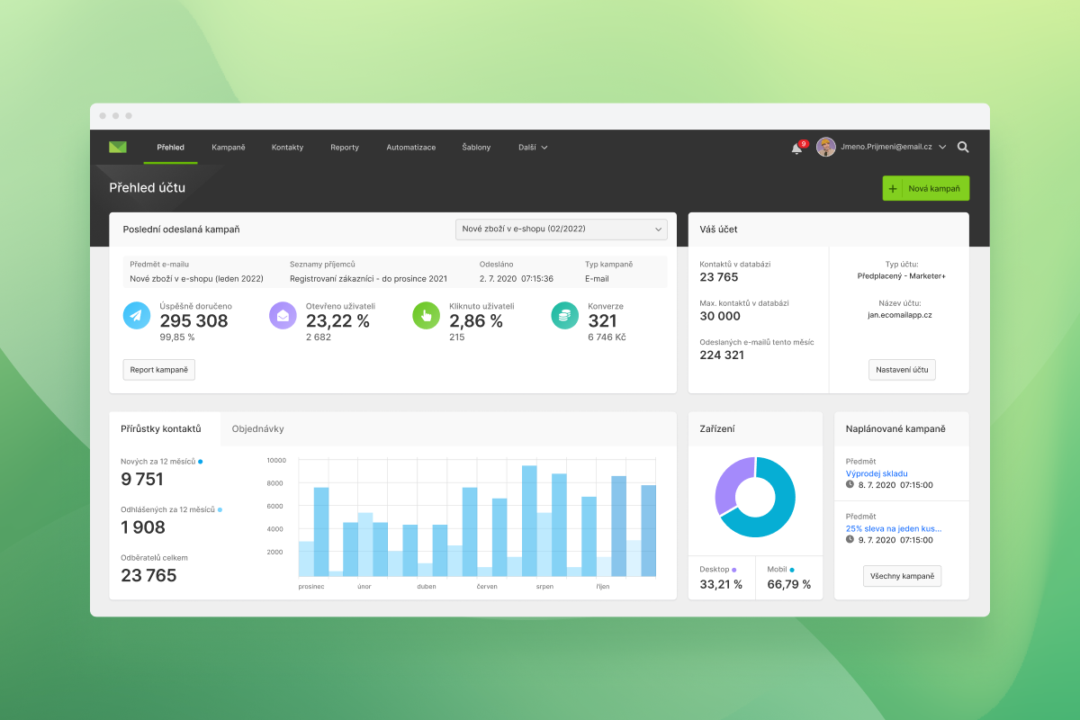The height and width of the screenshot is (720, 1080).
Task: Open the 25% sleva na jeden kus link
Action: coord(894,529)
